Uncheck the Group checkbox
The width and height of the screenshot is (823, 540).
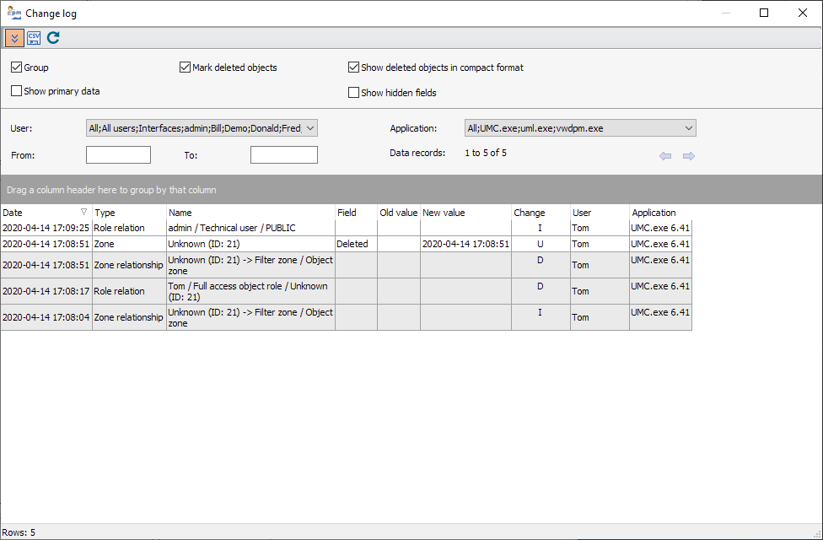tap(17, 67)
